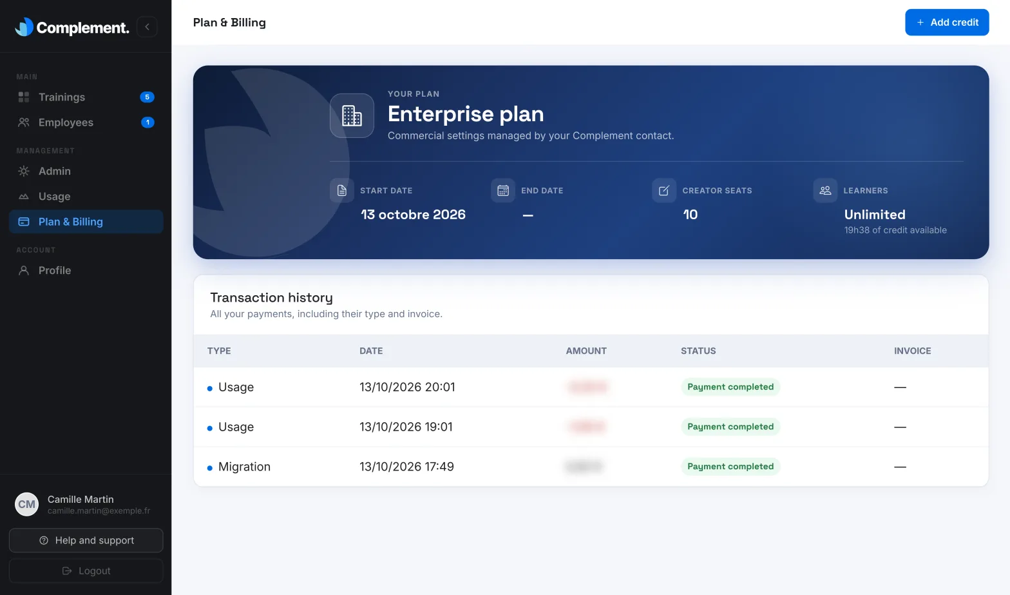
Task: Go to the Admin page
Action: pyautogui.click(x=86, y=171)
